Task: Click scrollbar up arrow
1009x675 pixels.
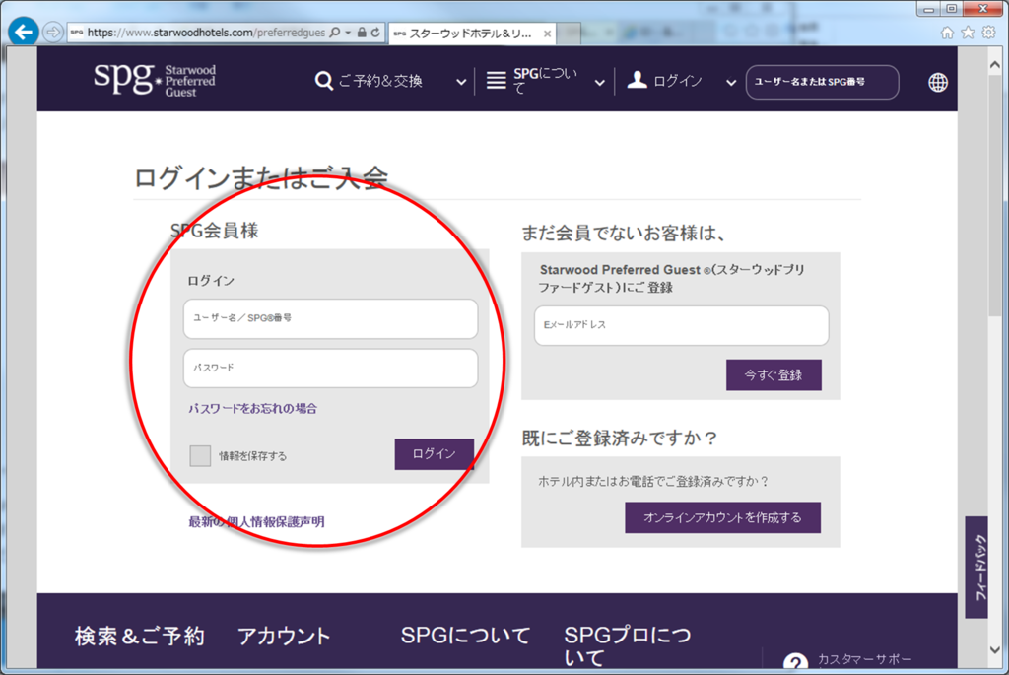Action: coord(995,65)
